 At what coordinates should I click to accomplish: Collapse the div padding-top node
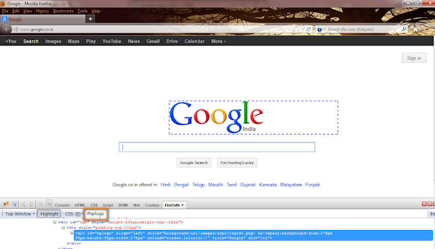63,228
